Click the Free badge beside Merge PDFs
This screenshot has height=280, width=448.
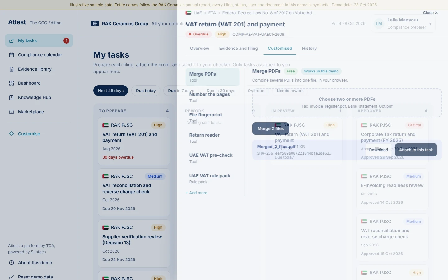[x=291, y=71]
